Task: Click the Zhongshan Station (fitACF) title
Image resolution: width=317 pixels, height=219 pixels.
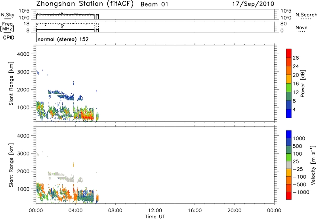Action: [85, 4]
